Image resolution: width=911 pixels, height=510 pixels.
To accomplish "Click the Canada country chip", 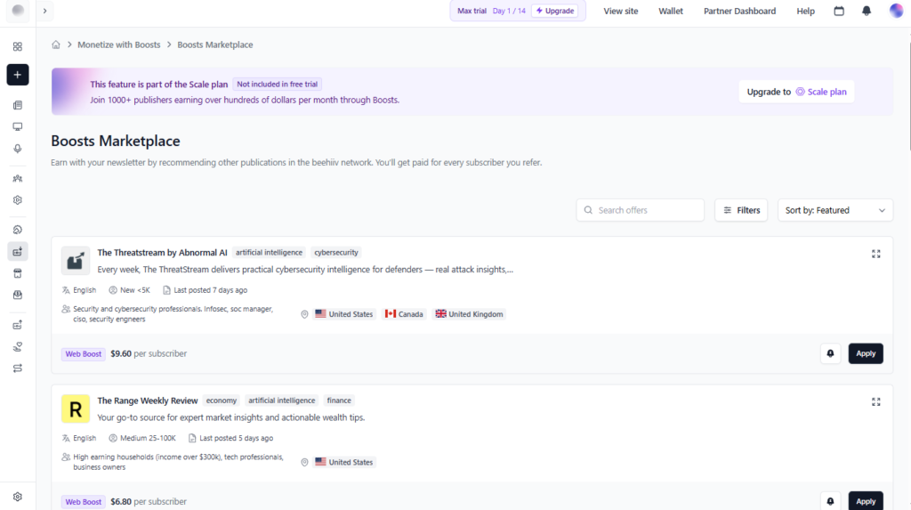I will (404, 314).
